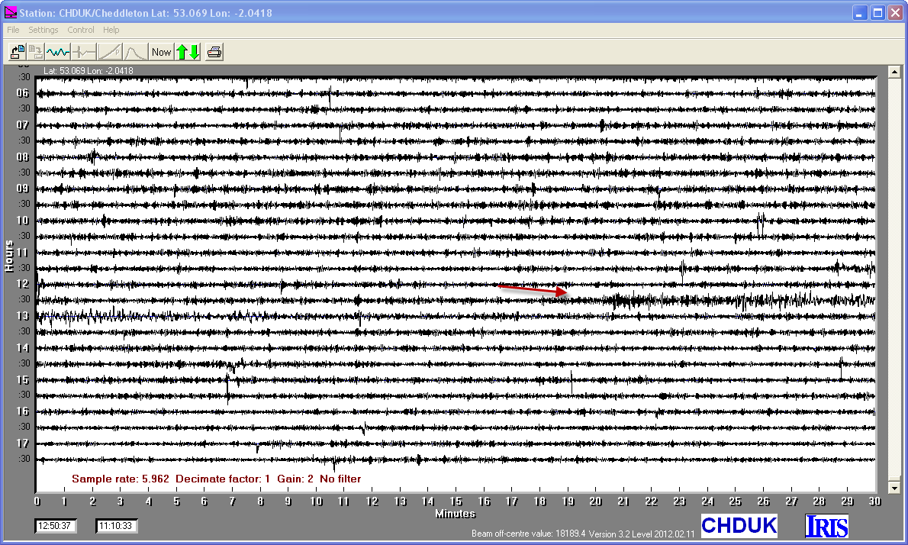This screenshot has width=908, height=545.
Task: Open the Help menu
Action: (x=111, y=30)
